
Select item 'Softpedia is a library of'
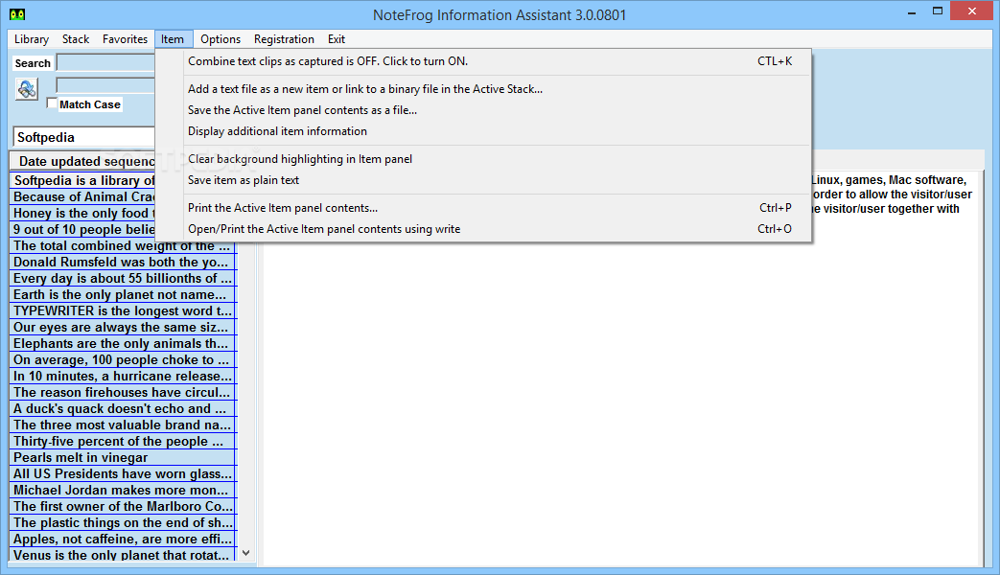coord(82,180)
